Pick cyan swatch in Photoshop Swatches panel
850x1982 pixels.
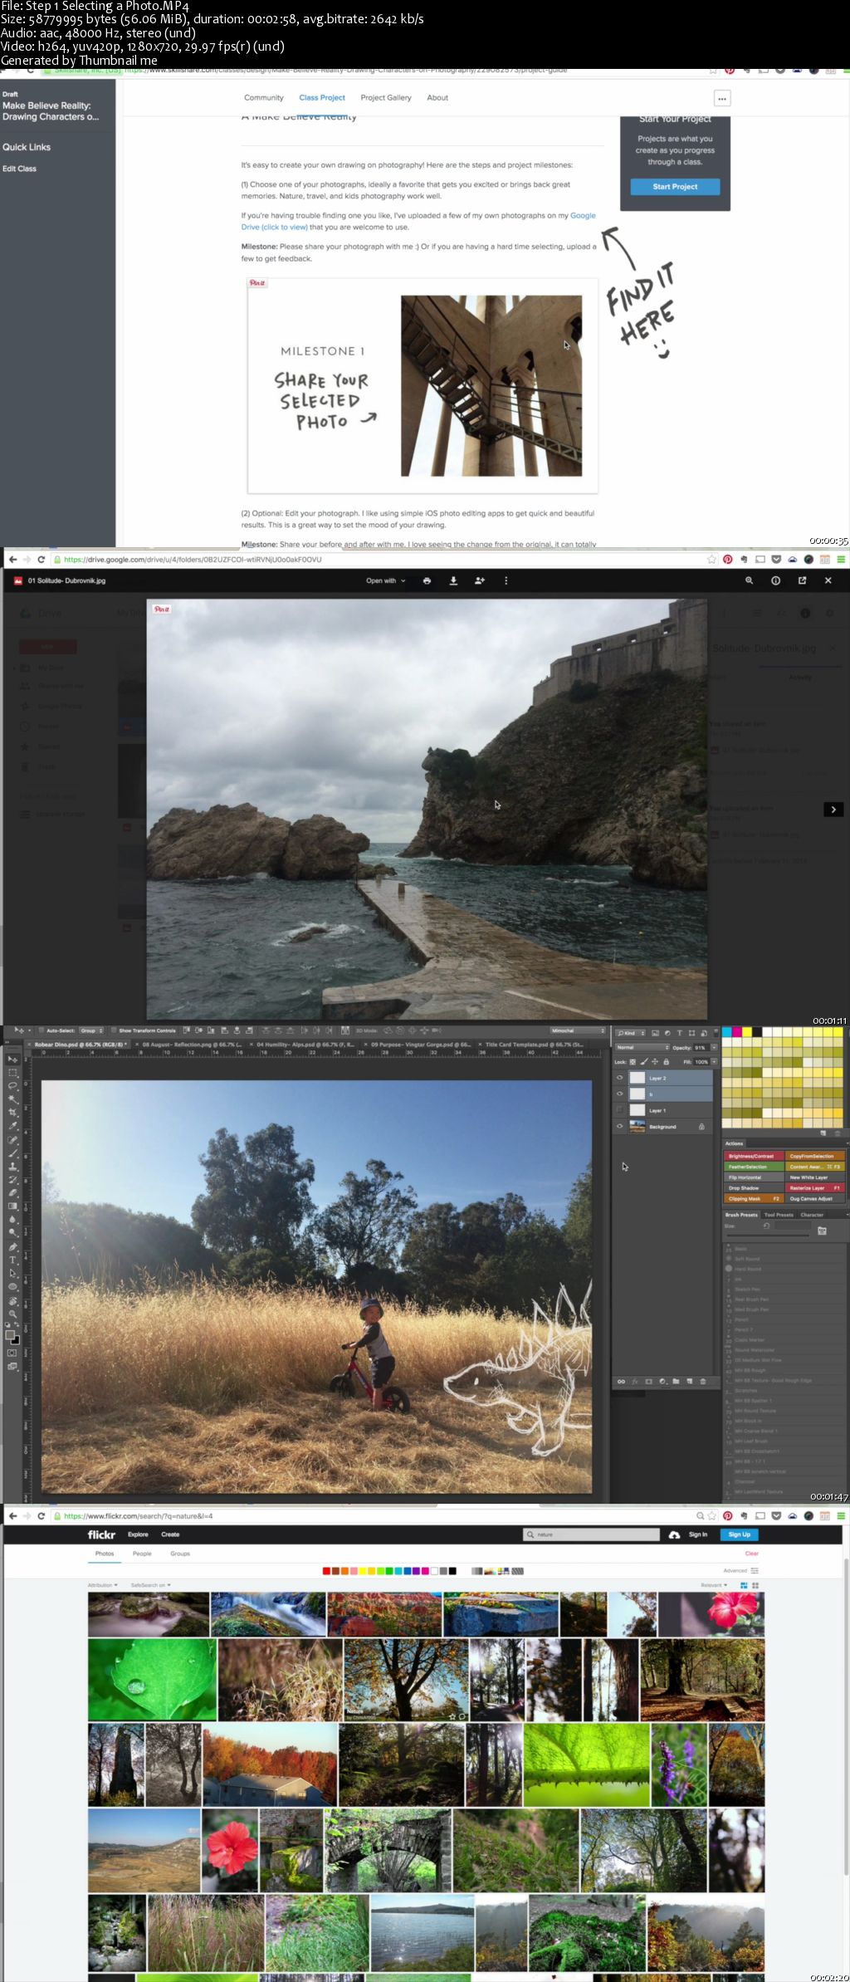727,1032
